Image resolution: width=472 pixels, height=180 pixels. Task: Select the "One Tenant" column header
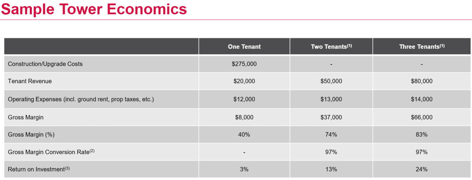(244, 47)
